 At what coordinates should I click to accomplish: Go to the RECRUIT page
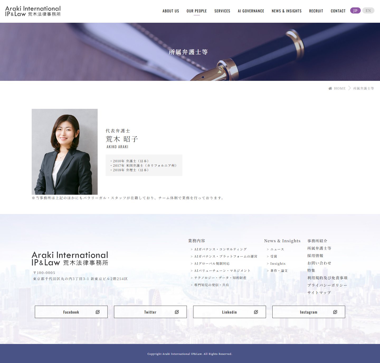tap(316, 11)
